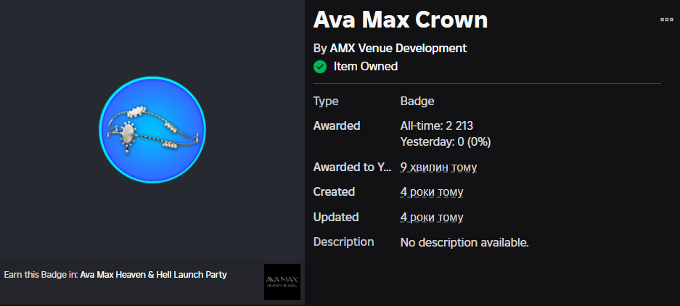Click the "Item Owned" status text
The width and height of the screenshot is (680, 306).
[x=366, y=67]
